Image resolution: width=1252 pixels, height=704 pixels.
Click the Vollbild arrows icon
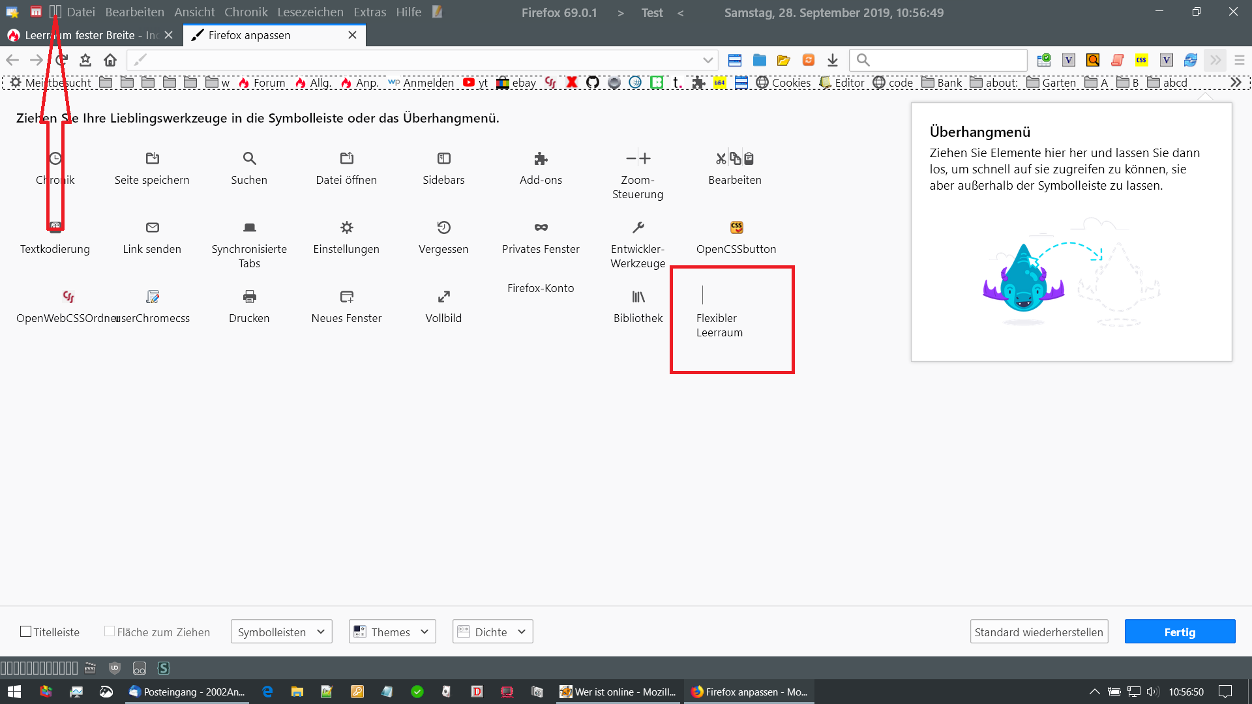tap(443, 297)
